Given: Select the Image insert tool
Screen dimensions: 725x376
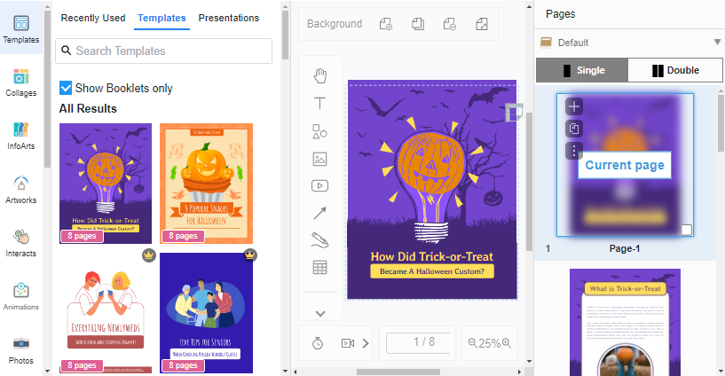Looking at the screenshot, I should (x=320, y=159).
